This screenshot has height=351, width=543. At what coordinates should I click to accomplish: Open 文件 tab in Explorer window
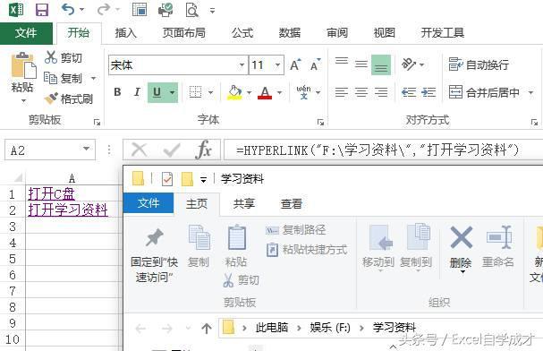[x=148, y=203]
